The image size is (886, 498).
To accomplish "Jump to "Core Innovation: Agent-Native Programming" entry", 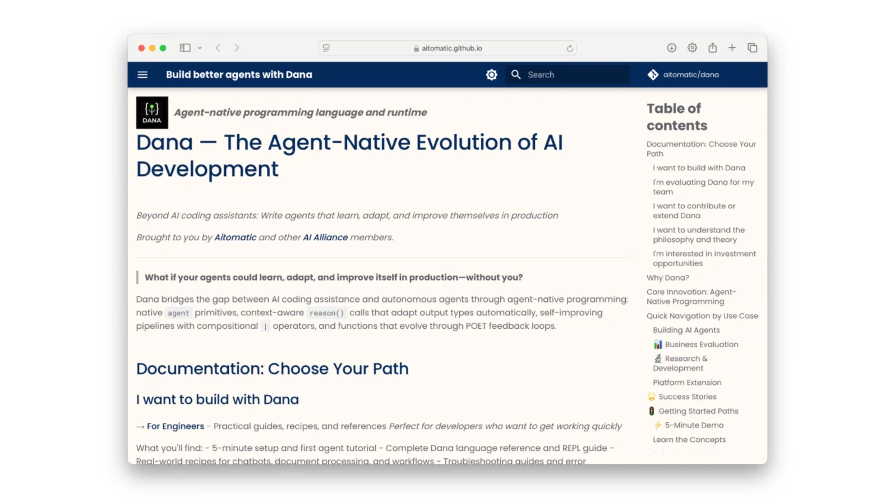I will pyautogui.click(x=691, y=297).
